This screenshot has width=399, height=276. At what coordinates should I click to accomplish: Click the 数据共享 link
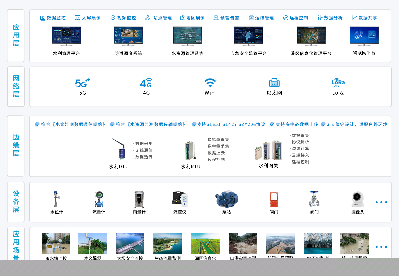pos(364,18)
